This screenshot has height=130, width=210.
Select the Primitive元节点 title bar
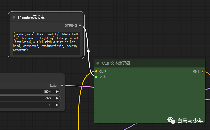tap(46, 17)
